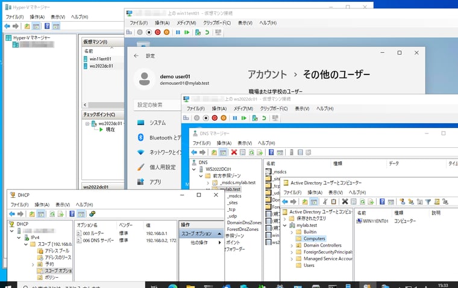This screenshot has width=458, height=288.
Task: Click help icon in Active Directory toolbar
Action: (x=382, y=201)
